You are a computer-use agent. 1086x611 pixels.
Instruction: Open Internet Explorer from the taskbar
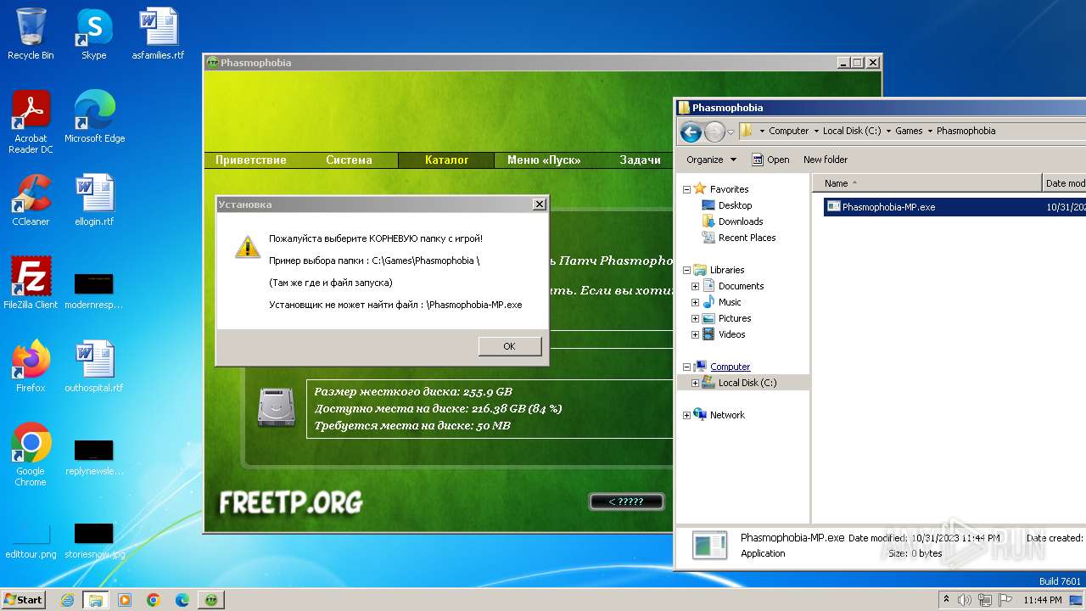pyautogui.click(x=67, y=600)
